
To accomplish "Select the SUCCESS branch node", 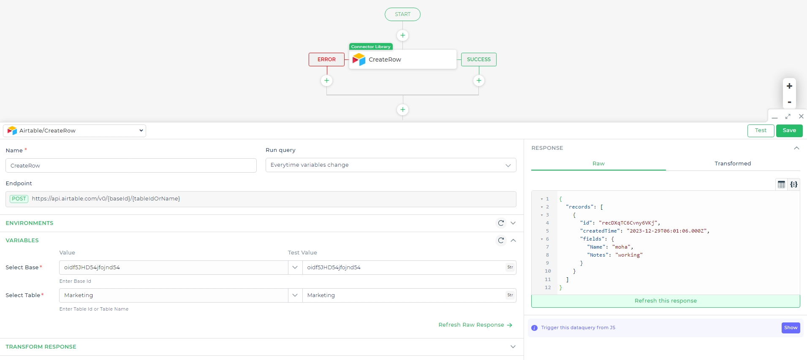I will pos(478,60).
